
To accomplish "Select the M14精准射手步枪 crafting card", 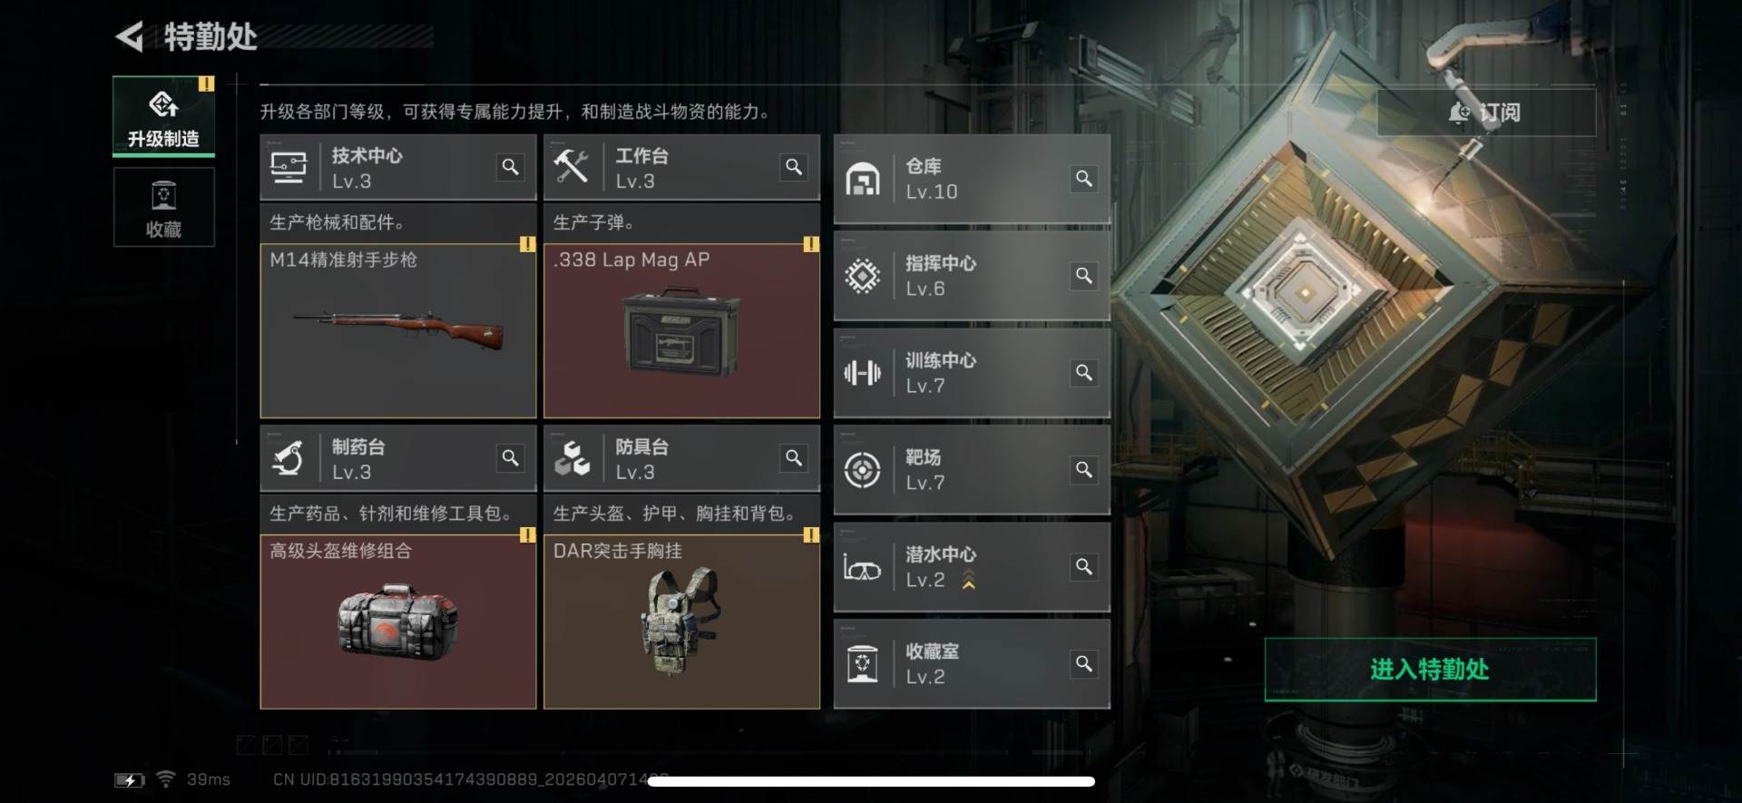I will (x=397, y=330).
